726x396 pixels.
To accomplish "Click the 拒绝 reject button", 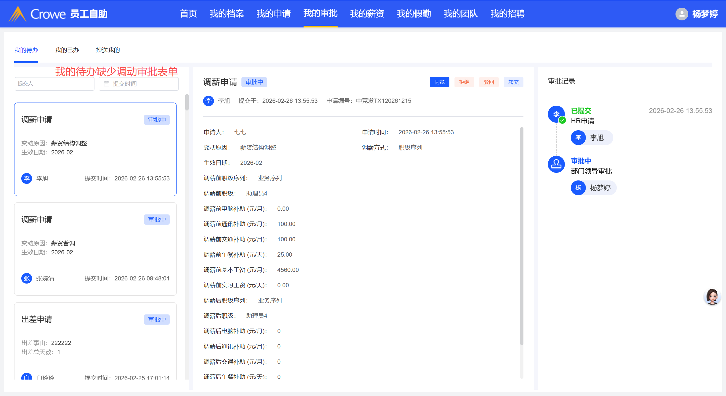I will click(464, 82).
